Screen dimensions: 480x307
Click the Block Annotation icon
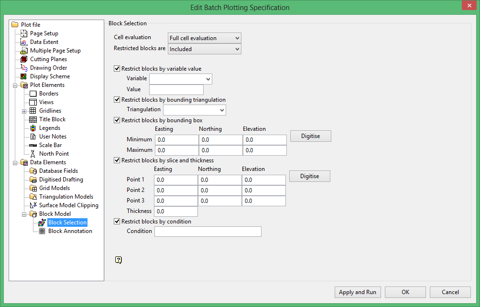click(x=42, y=231)
